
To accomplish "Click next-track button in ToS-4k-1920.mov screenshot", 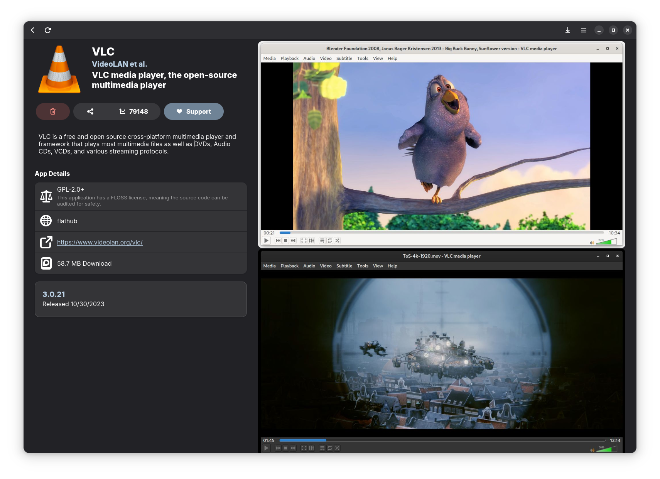I will (x=293, y=448).
